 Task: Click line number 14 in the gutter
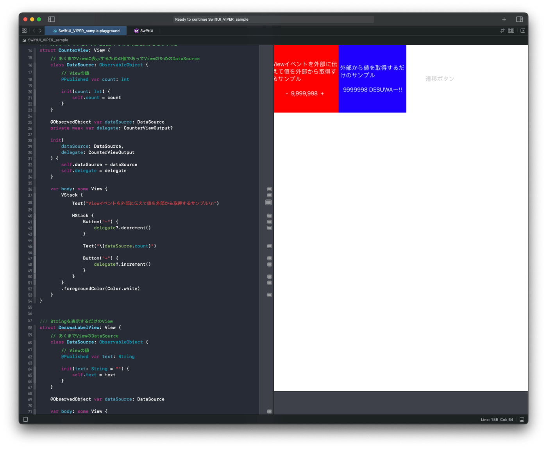(x=30, y=50)
